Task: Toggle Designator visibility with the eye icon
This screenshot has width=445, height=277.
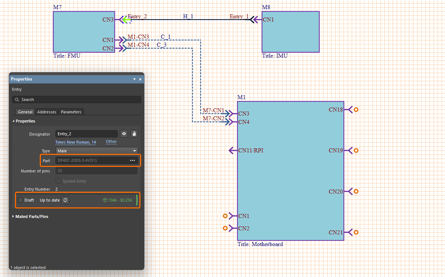Action: click(124, 134)
